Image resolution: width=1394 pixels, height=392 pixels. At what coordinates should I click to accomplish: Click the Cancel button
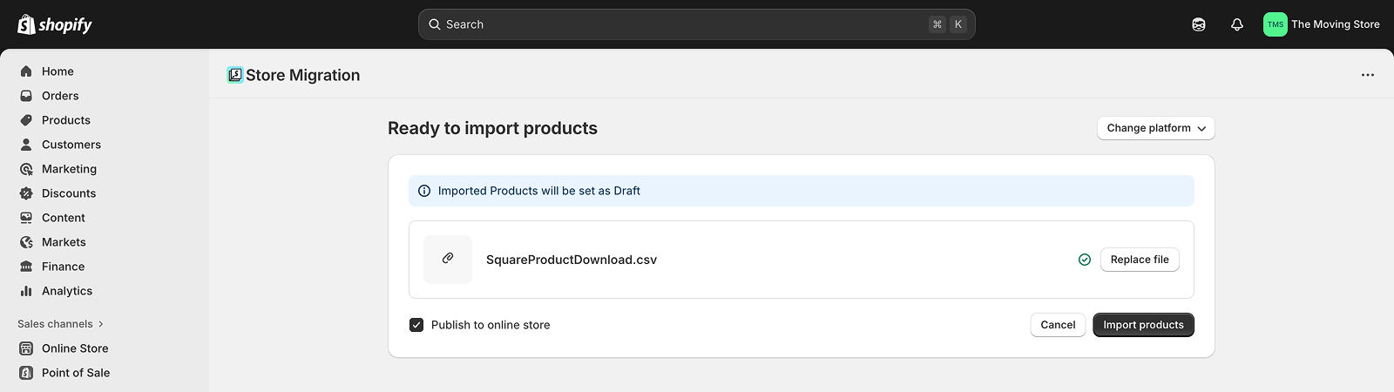click(1058, 325)
